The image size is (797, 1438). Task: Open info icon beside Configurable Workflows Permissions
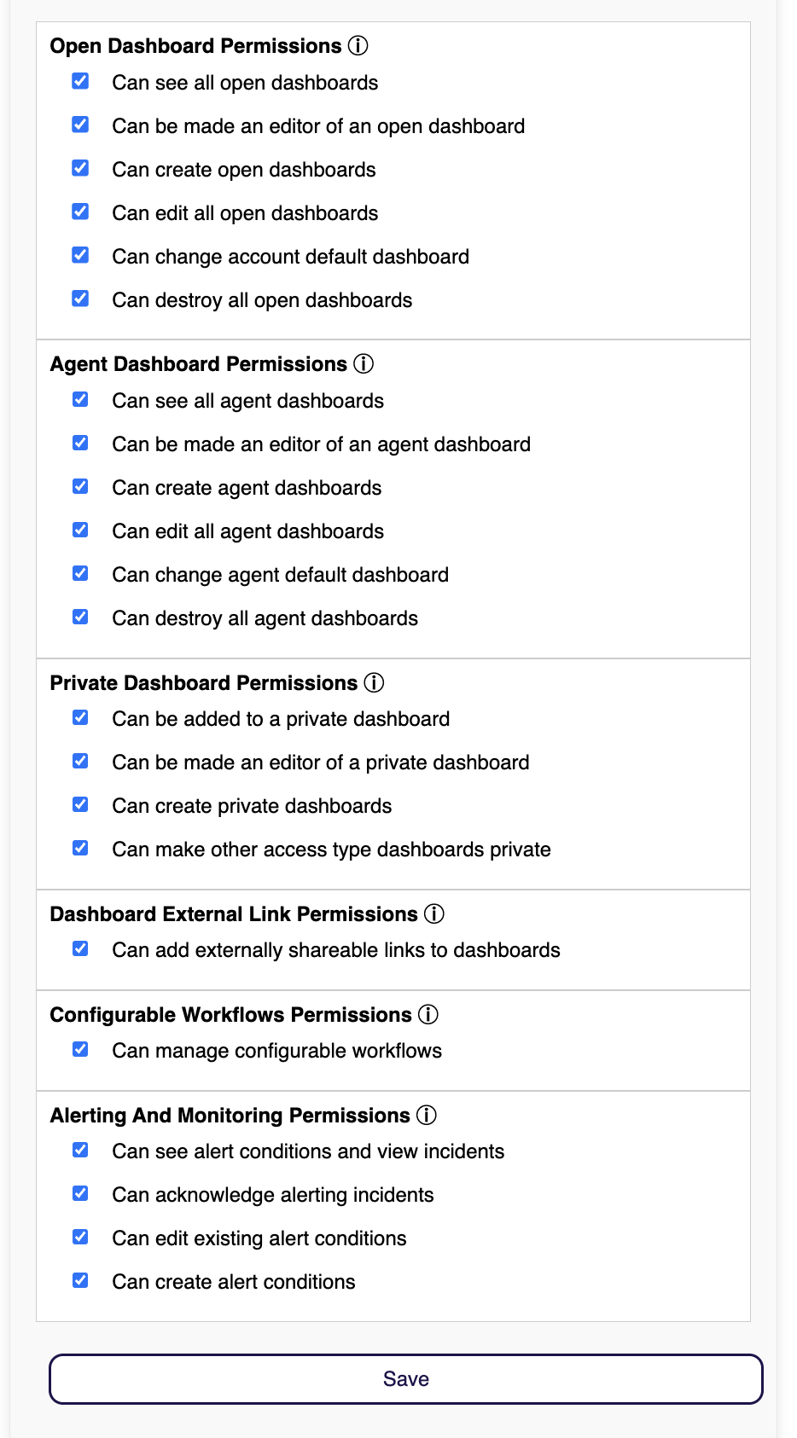428,1015
